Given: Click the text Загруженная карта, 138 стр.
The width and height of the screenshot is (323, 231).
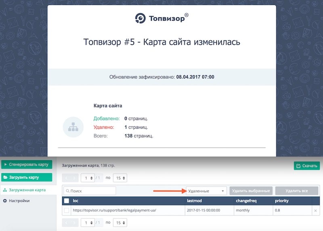Looking at the screenshot, I should [x=88, y=165].
